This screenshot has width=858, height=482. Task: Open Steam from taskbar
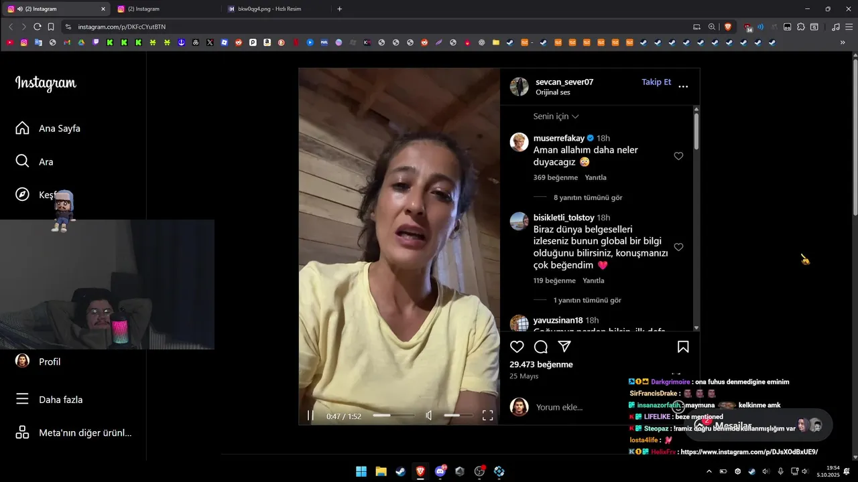(400, 471)
